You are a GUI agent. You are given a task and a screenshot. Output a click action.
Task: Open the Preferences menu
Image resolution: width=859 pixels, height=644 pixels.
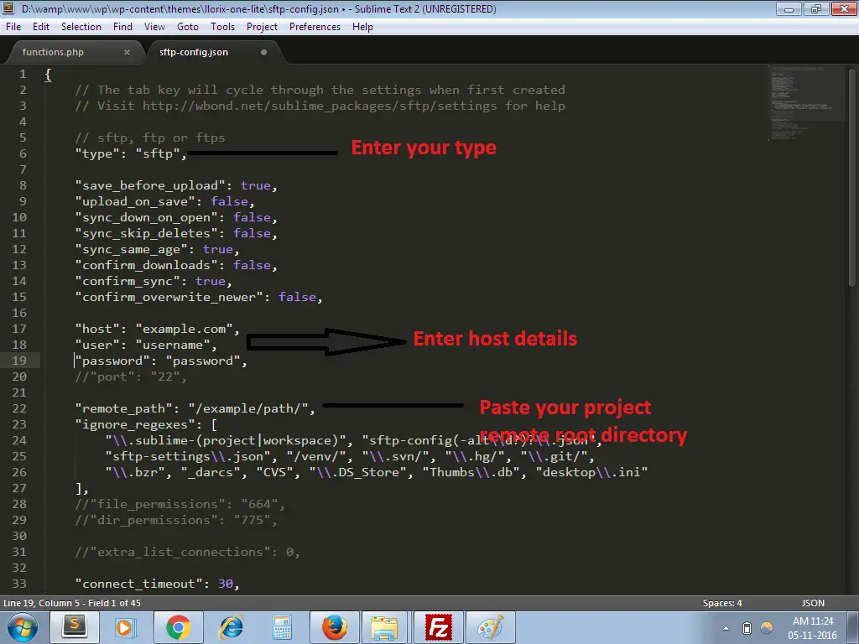(315, 27)
